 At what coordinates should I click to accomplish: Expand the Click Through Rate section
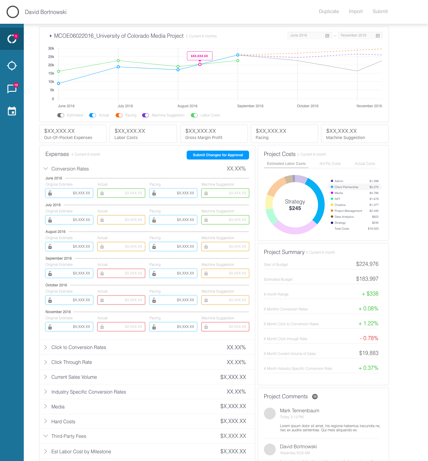tap(45, 362)
